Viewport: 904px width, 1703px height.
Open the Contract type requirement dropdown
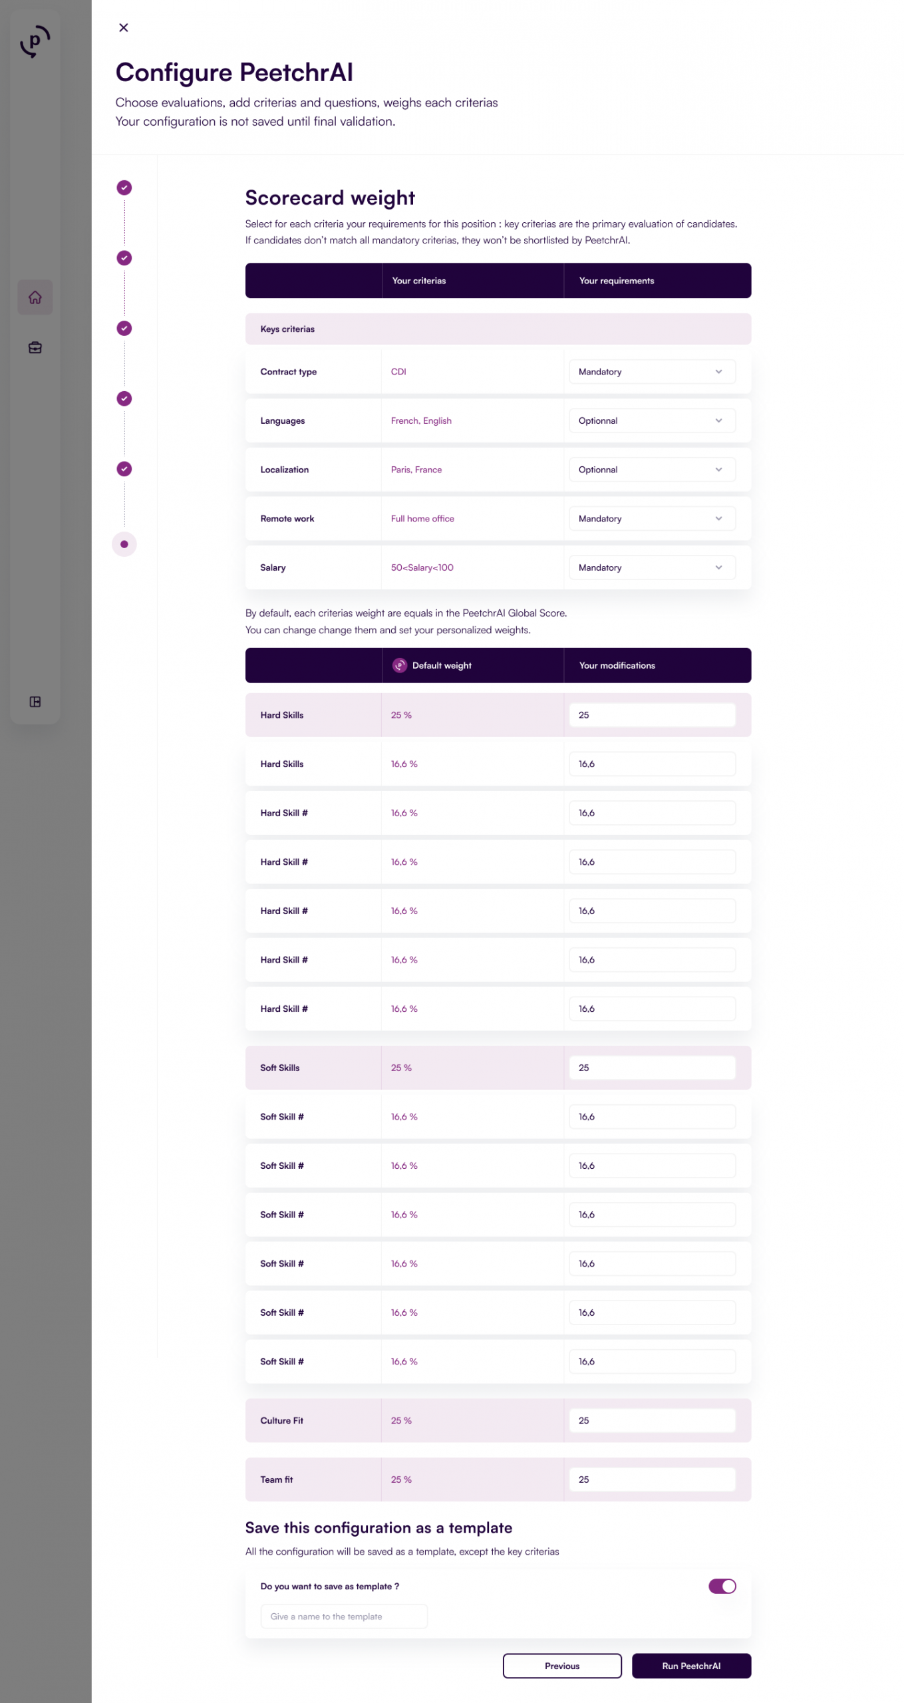coord(652,372)
